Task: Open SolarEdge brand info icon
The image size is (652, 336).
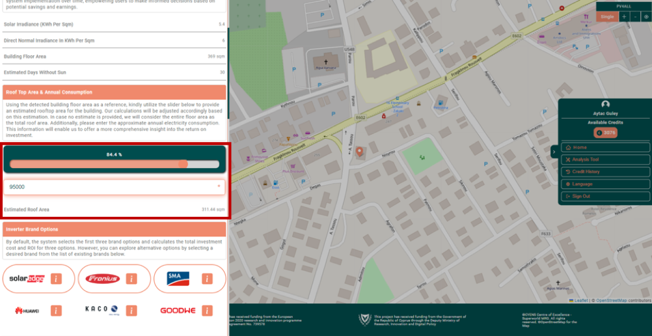Action: tap(56, 279)
